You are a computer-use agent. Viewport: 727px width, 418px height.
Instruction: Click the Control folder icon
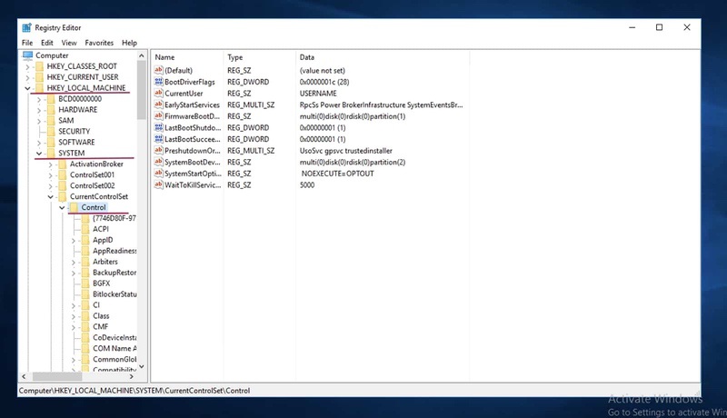click(74, 207)
